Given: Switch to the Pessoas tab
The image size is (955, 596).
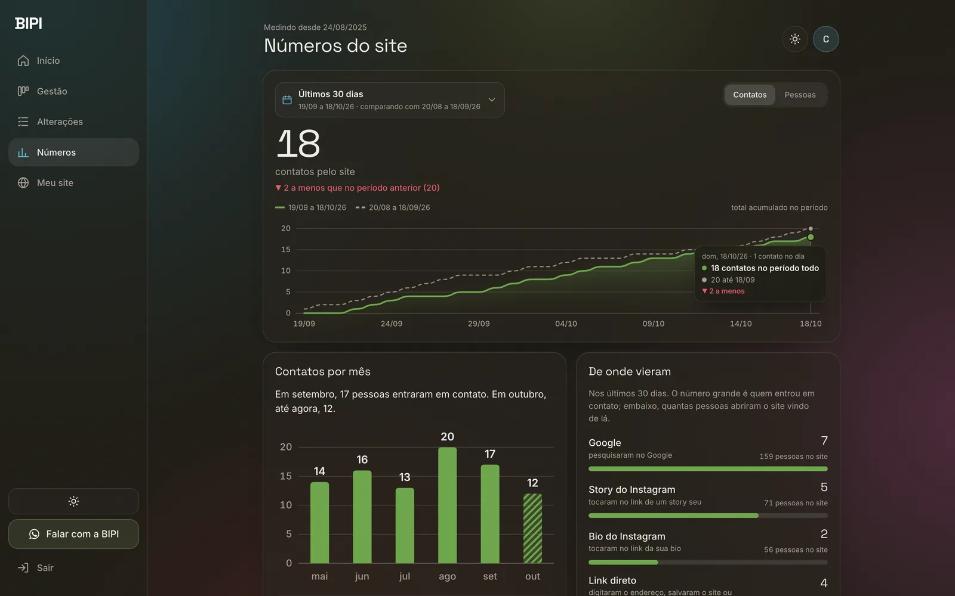Looking at the screenshot, I should point(800,95).
